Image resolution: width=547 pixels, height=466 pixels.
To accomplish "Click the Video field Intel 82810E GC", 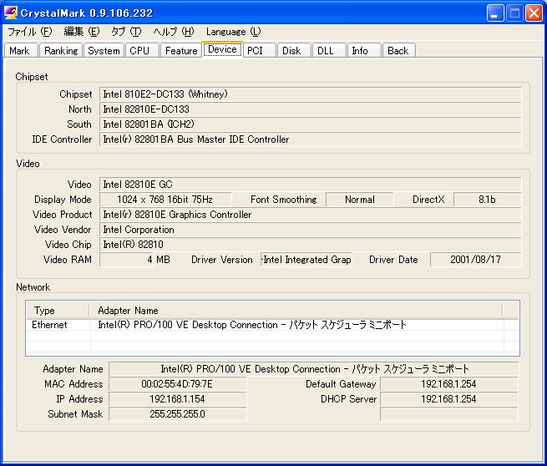I will tap(310, 185).
